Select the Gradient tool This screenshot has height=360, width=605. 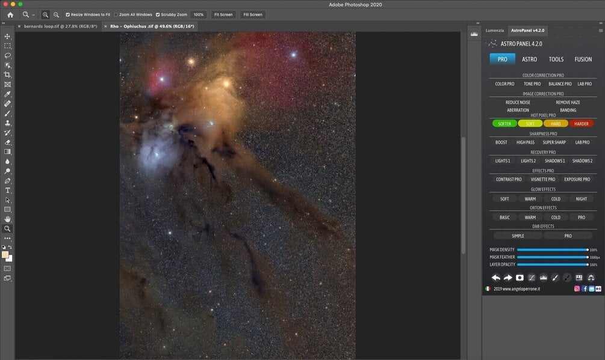click(x=7, y=151)
